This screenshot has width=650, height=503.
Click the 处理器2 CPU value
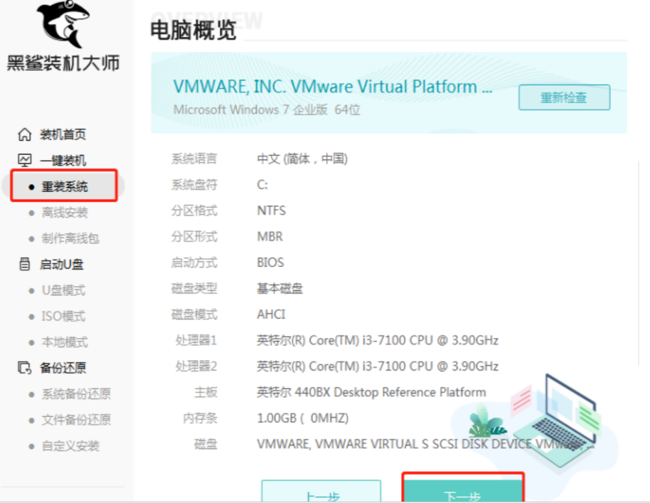377,366
